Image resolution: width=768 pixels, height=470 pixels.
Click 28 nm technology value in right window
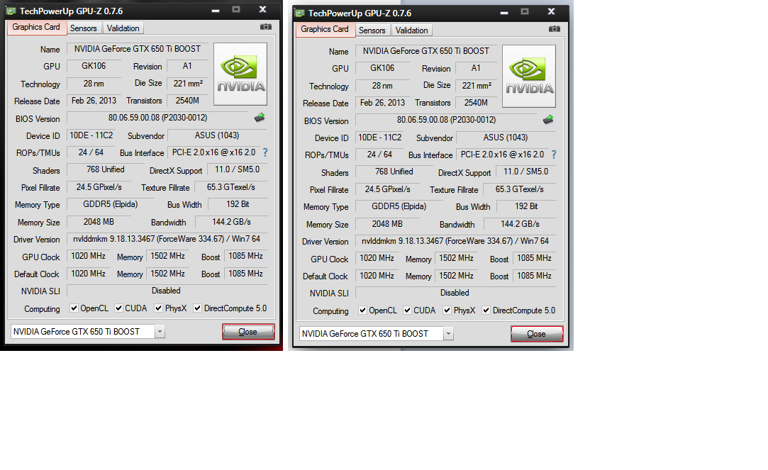click(382, 86)
